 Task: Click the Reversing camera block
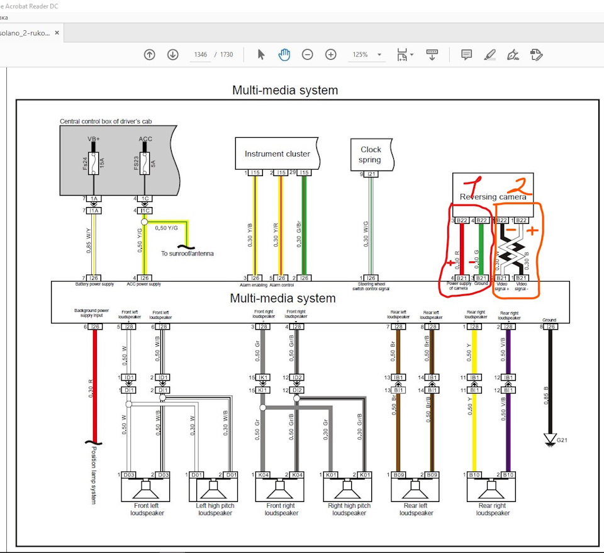(x=493, y=194)
